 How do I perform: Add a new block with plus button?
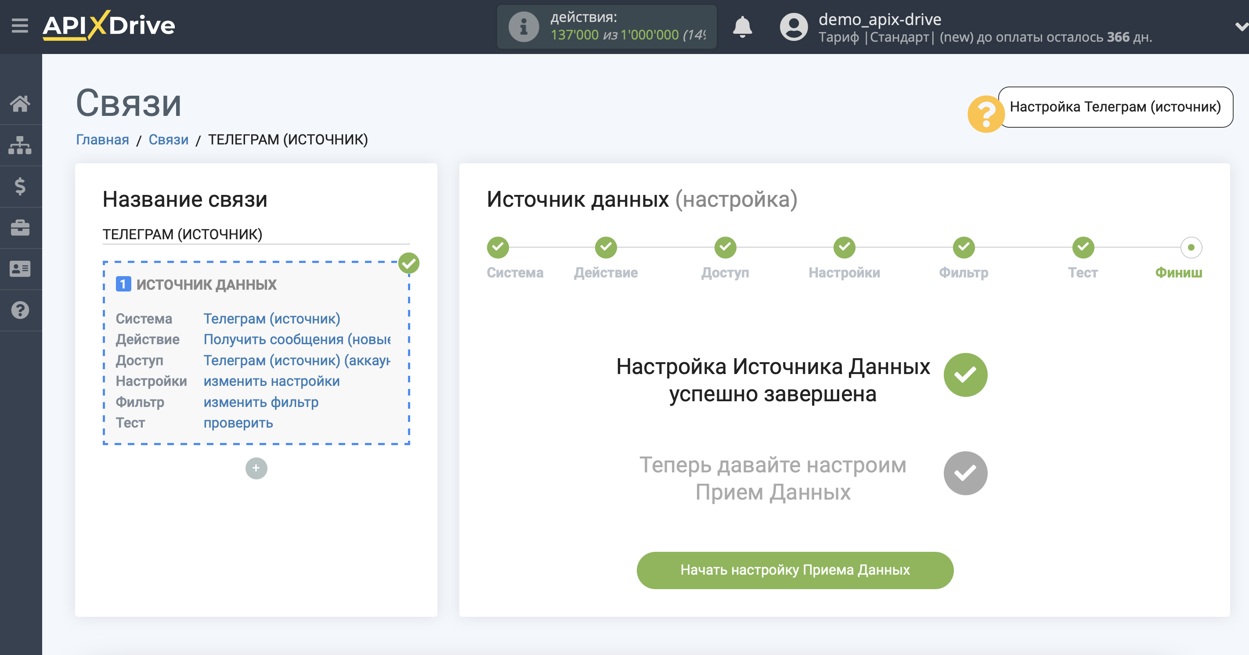pos(256,468)
